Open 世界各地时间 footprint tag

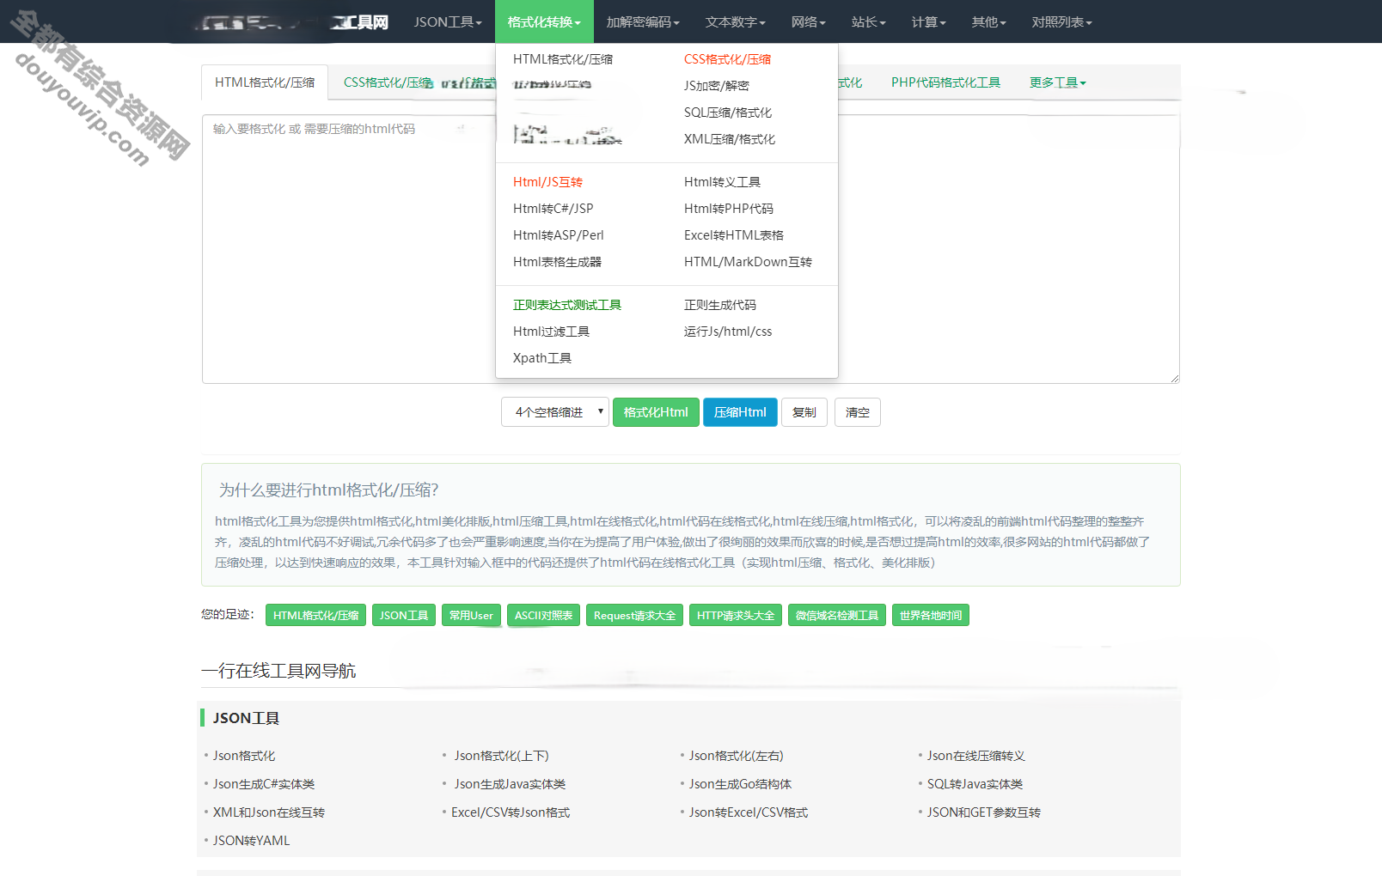(931, 615)
